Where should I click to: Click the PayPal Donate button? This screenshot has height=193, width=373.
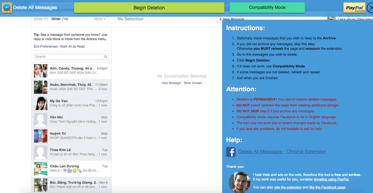coord(354,8)
